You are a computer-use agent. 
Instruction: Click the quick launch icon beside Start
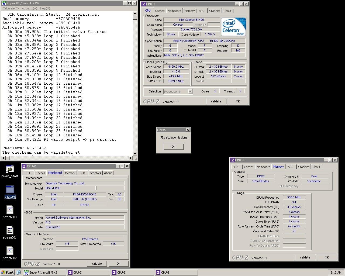click(x=19, y=272)
